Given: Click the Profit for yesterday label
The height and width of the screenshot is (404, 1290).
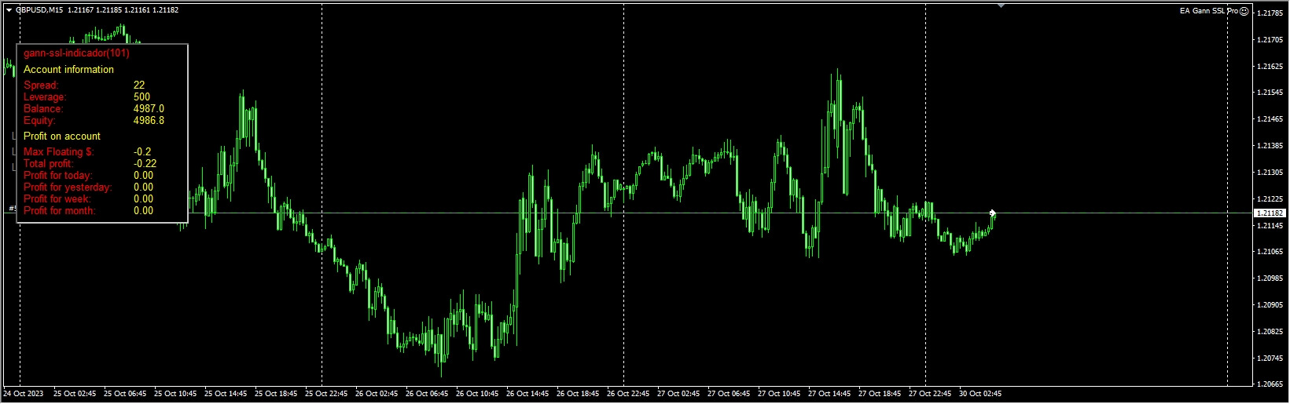Looking at the screenshot, I should click(68, 187).
